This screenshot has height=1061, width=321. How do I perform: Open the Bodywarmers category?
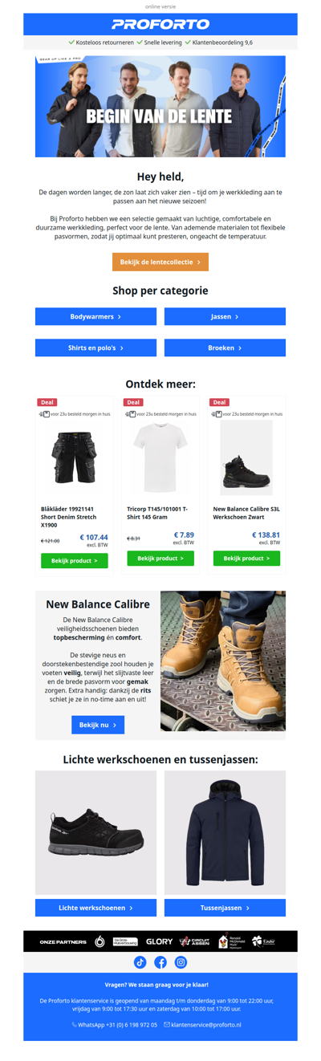[95, 317]
